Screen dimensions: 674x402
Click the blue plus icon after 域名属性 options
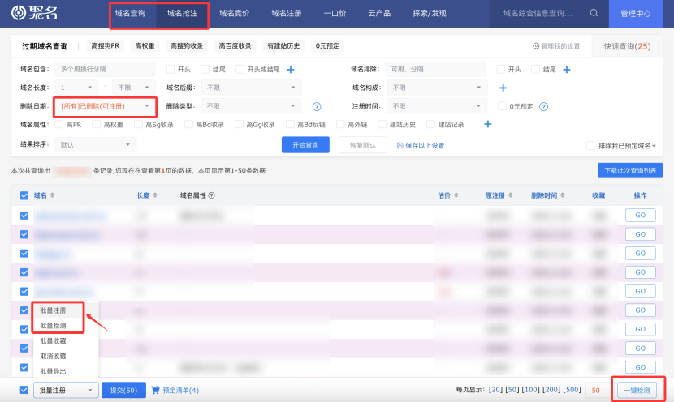tap(488, 124)
